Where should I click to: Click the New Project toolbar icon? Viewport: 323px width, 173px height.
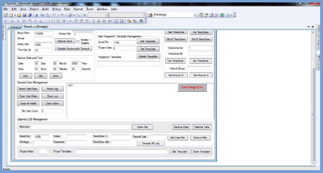click(x=6, y=15)
